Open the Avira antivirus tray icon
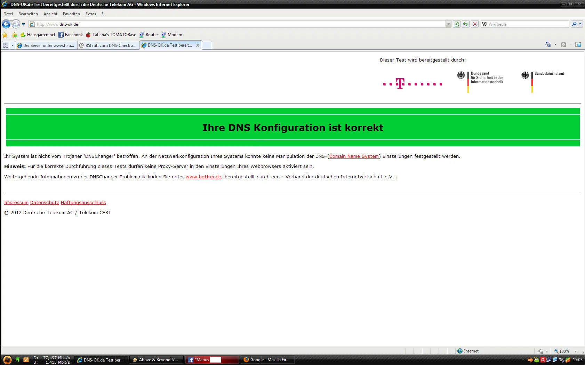 [543, 360]
